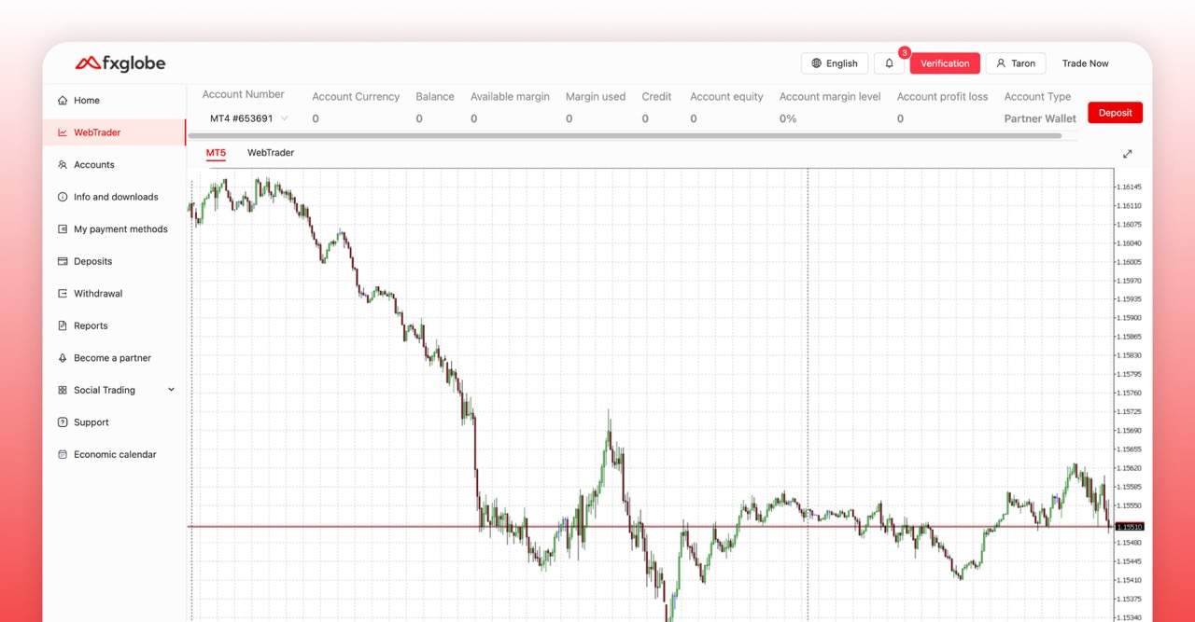Click the Info and downloads icon
This screenshot has height=622, width=1195.
[63, 197]
